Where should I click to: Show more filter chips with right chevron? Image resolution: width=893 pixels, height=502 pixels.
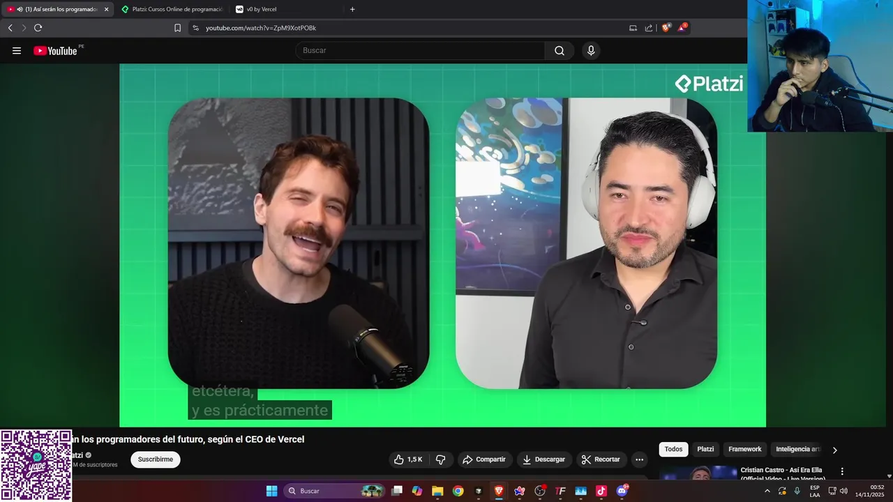(x=834, y=450)
